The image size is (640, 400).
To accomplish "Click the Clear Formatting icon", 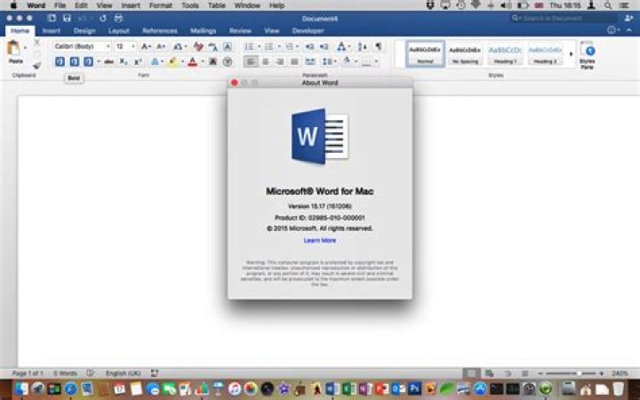I will [198, 46].
